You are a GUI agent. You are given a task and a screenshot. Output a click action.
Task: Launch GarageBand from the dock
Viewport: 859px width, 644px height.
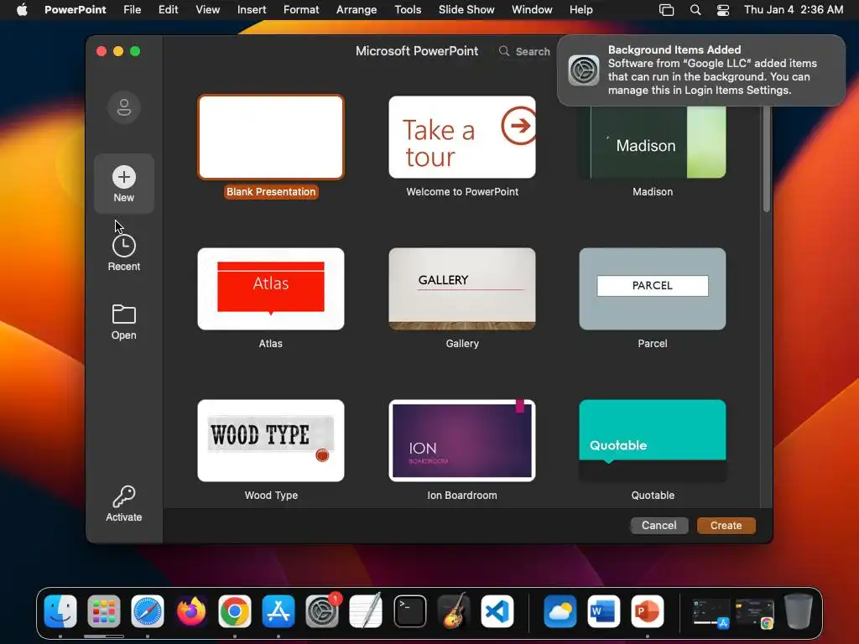pos(454,611)
